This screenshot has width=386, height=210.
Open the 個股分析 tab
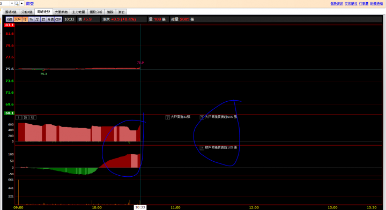[96, 12]
